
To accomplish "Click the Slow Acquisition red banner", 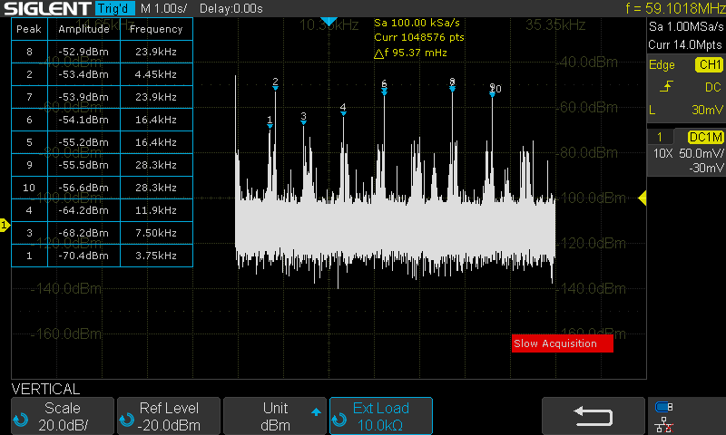I will click(x=562, y=343).
